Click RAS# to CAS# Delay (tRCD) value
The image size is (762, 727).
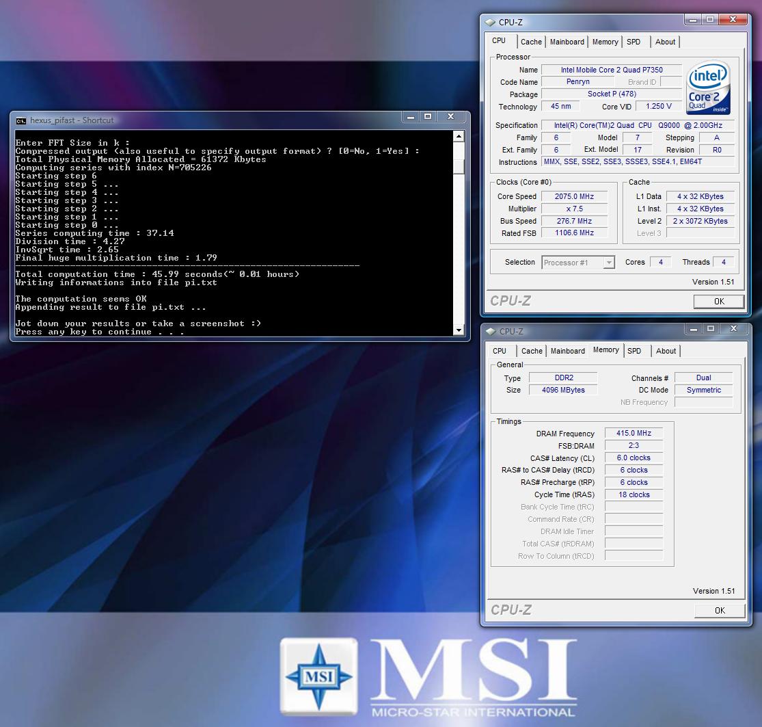click(x=634, y=471)
